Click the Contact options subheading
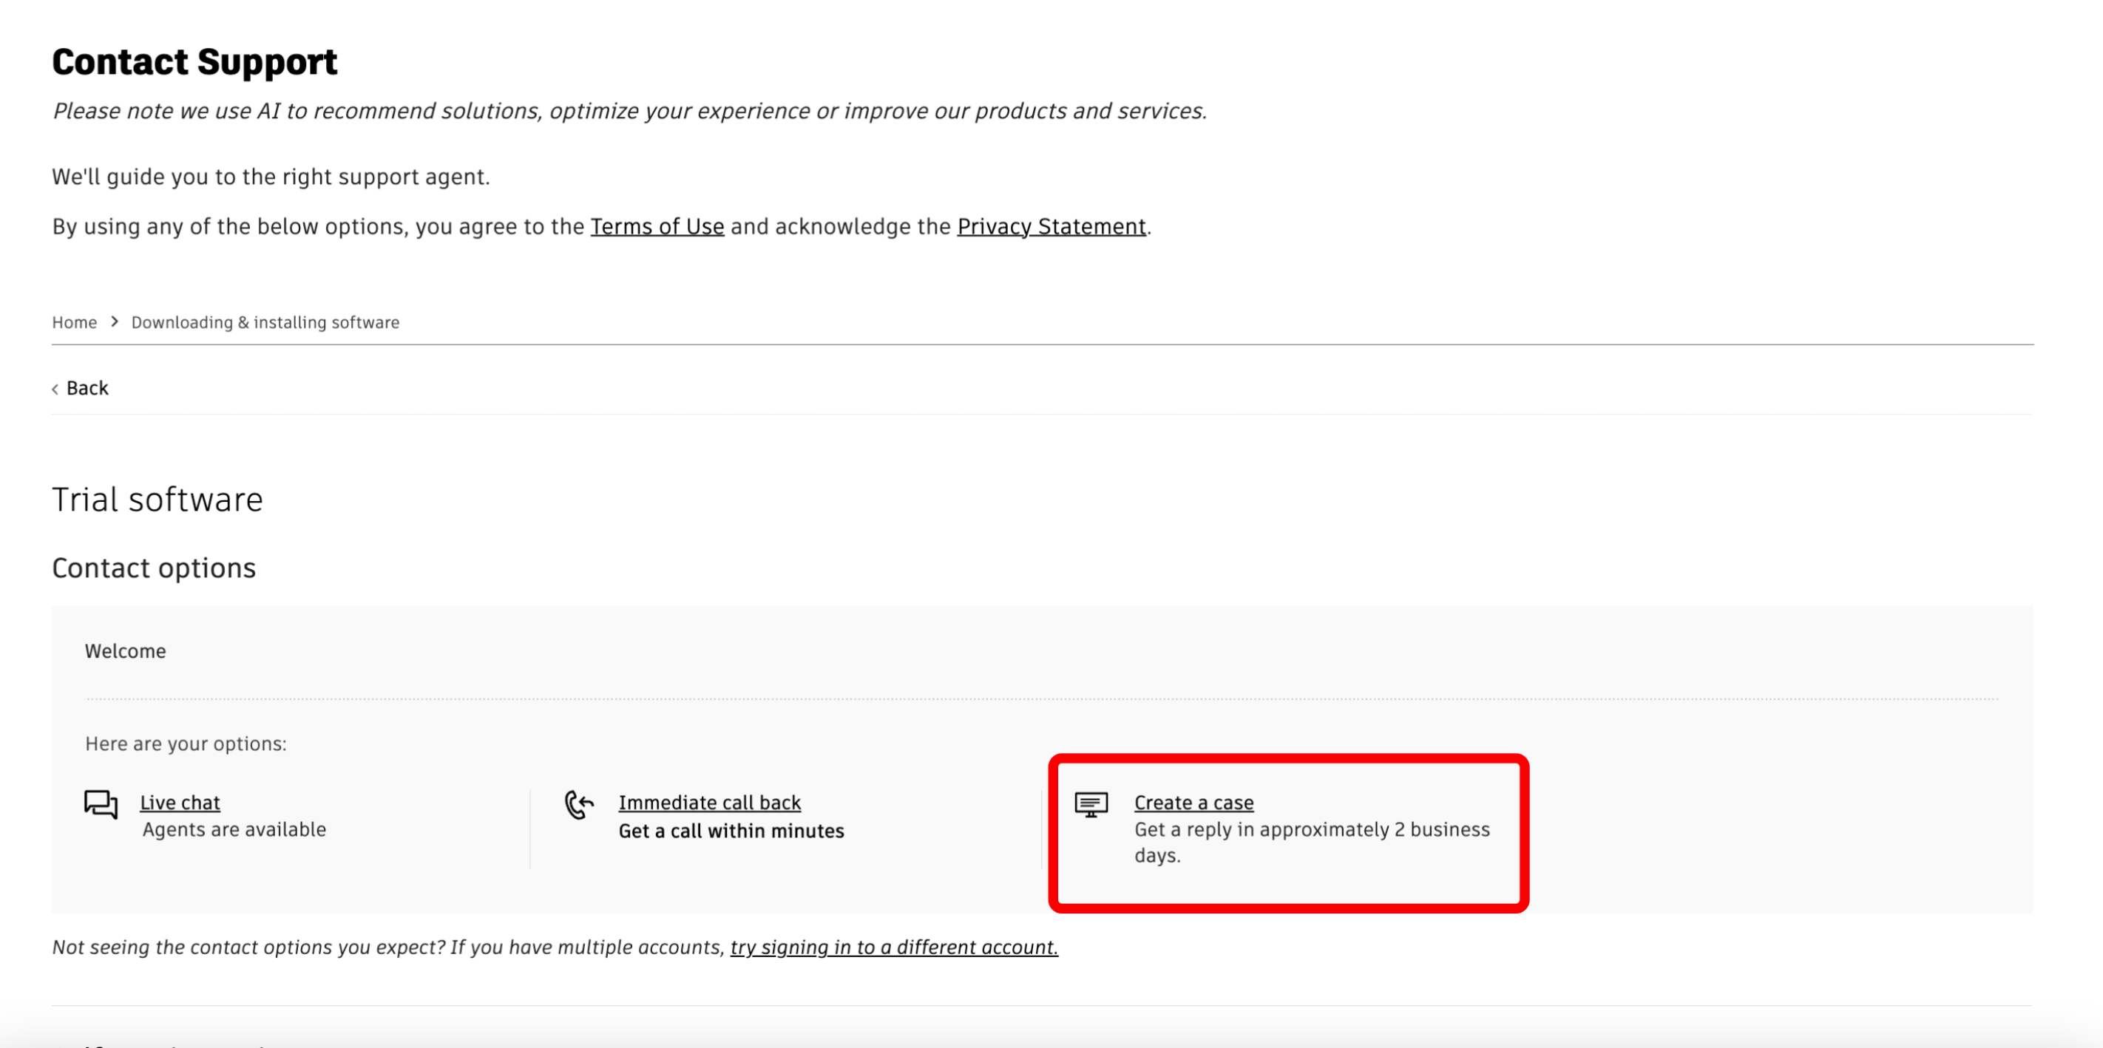2103x1048 pixels. 154,568
